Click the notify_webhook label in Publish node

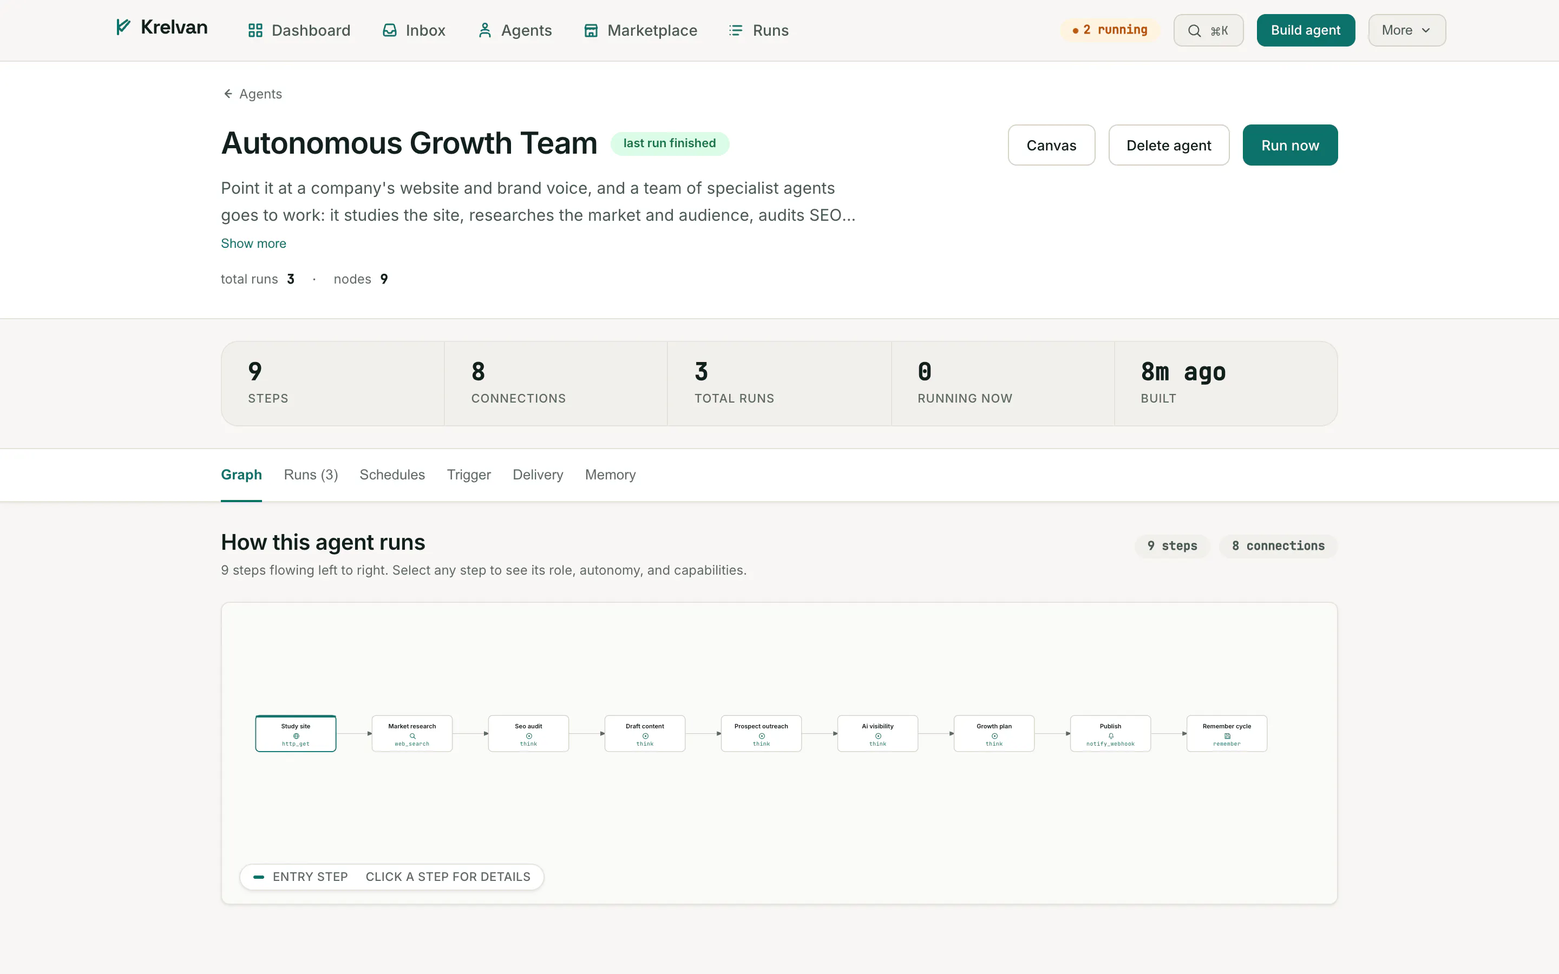(x=1111, y=744)
